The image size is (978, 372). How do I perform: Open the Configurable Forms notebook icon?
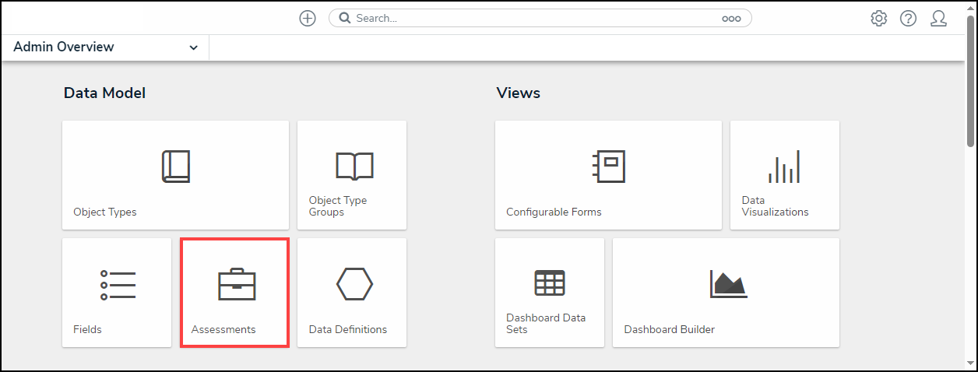coord(608,166)
